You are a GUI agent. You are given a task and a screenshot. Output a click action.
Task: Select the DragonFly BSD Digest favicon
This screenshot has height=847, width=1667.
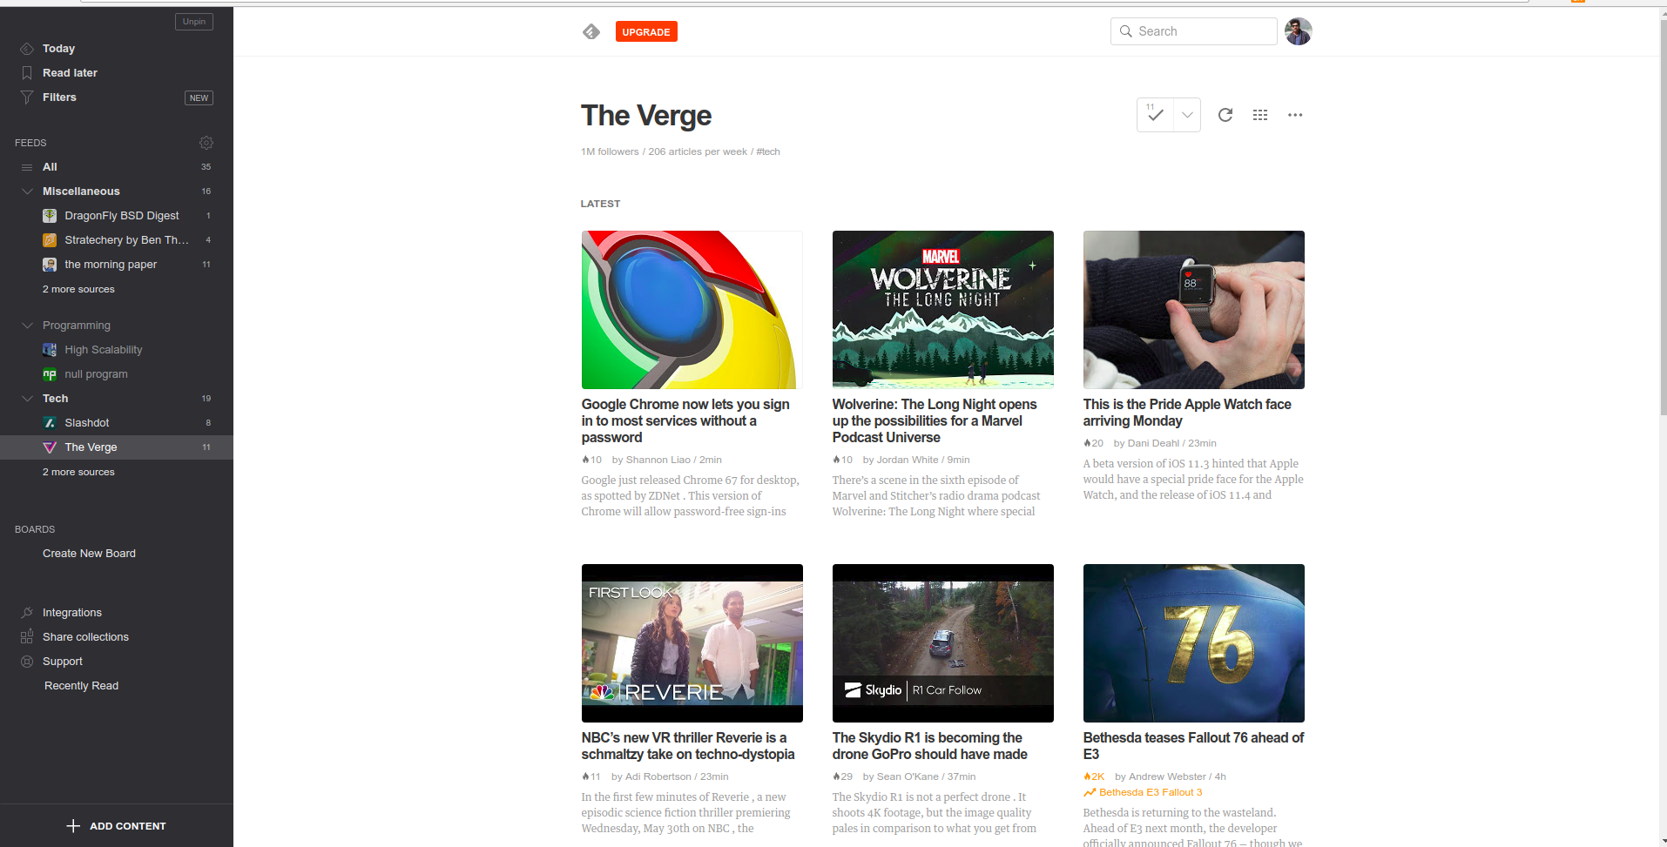[x=50, y=216]
